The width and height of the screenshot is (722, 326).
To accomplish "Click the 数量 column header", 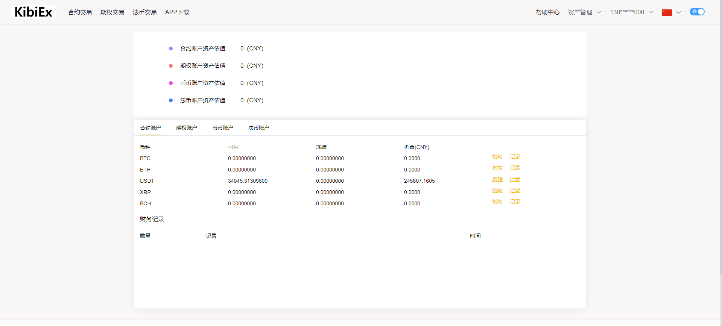I will pos(145,236).
